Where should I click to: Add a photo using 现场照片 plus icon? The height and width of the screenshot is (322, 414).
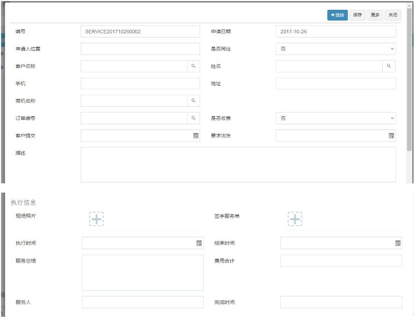[96, 219]
